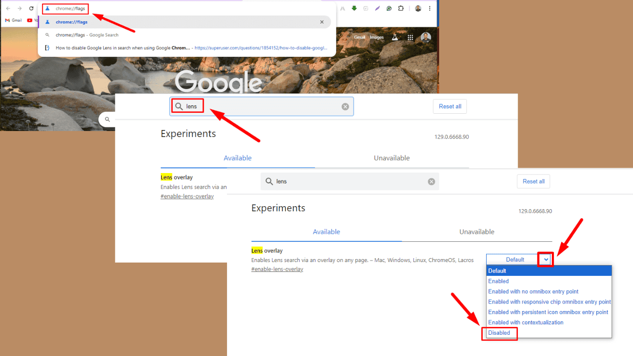Choose 'Enabled with persistent icon omnibox entry point'
The height and width of the screenshot is (356, 633).
coord(549,312)
